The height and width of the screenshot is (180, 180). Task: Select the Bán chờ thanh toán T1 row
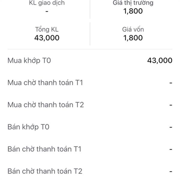coord(44,149)
